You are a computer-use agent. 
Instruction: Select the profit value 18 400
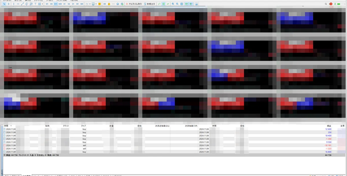click(328, 136)
